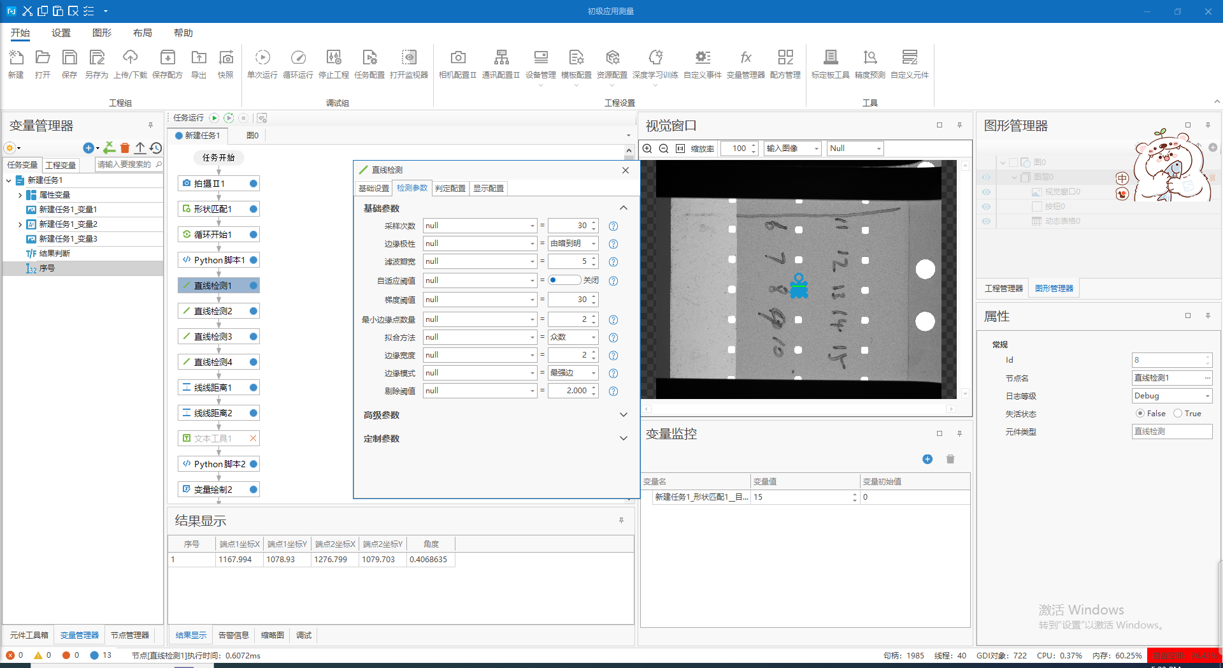Switch to the 基础设置 tab
This screenshot has height=668, width=1223.
point(373,189)
